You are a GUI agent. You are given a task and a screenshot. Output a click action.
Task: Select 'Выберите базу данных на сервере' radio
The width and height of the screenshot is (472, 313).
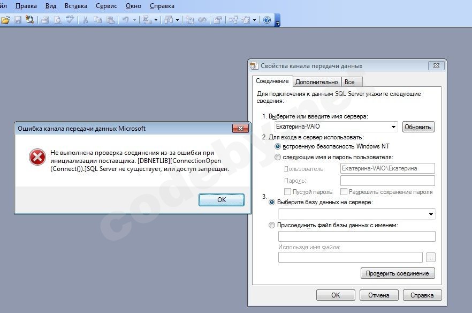(x=271, y=202)
